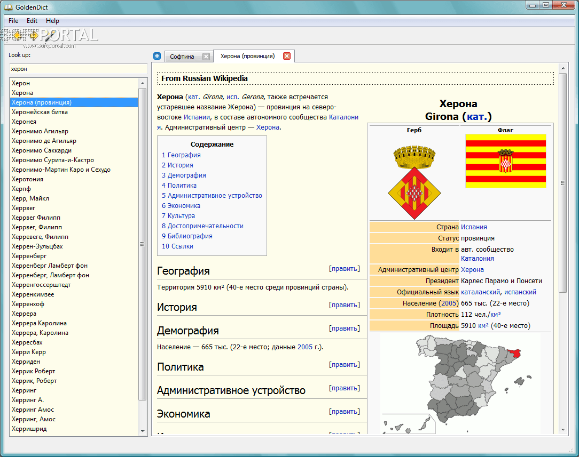Jump to contents entry 4 Политика

coord(179,186)
